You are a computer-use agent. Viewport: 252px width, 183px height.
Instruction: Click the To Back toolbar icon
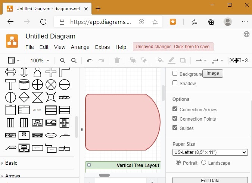point(144,61)
